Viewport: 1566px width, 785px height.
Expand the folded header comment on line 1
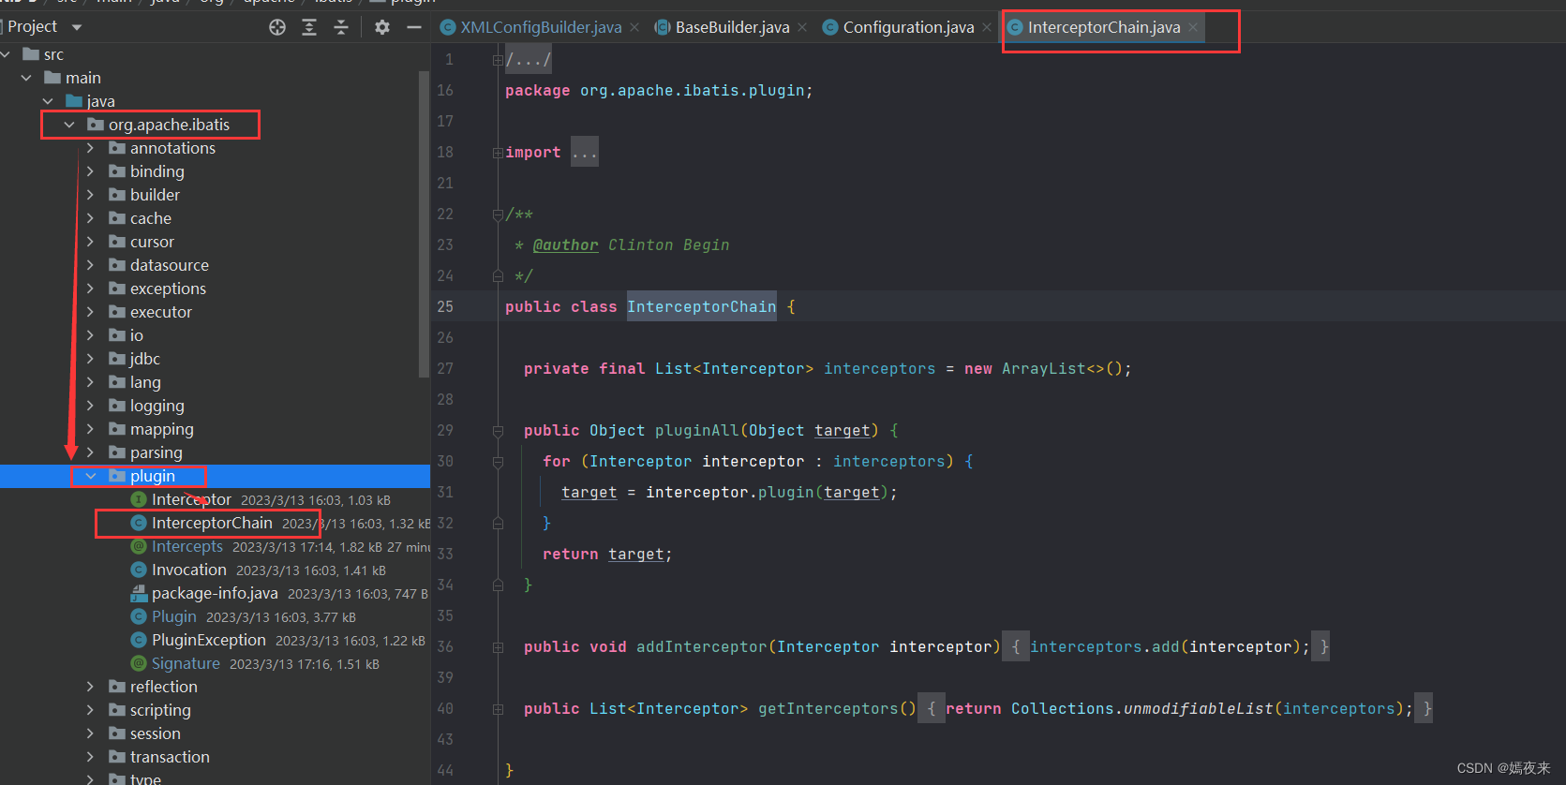(x=498, y=60)
